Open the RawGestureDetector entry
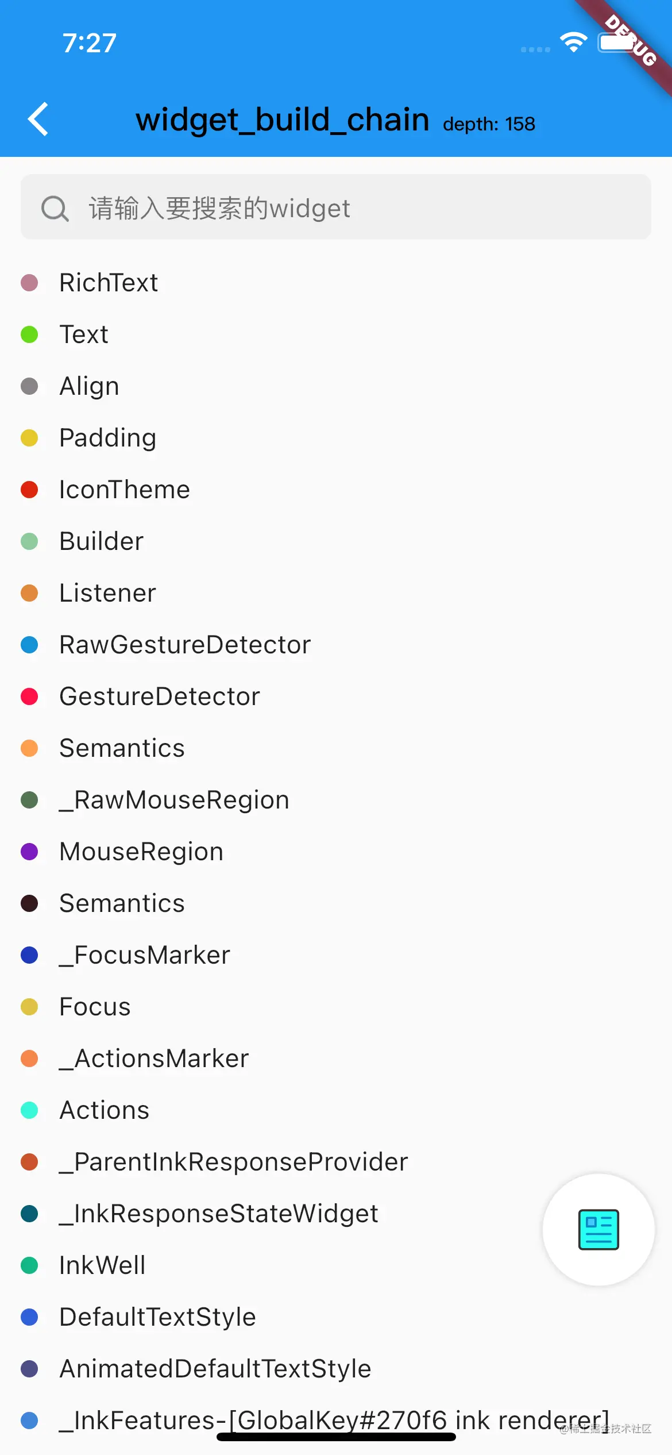 (x=185, y=645)
